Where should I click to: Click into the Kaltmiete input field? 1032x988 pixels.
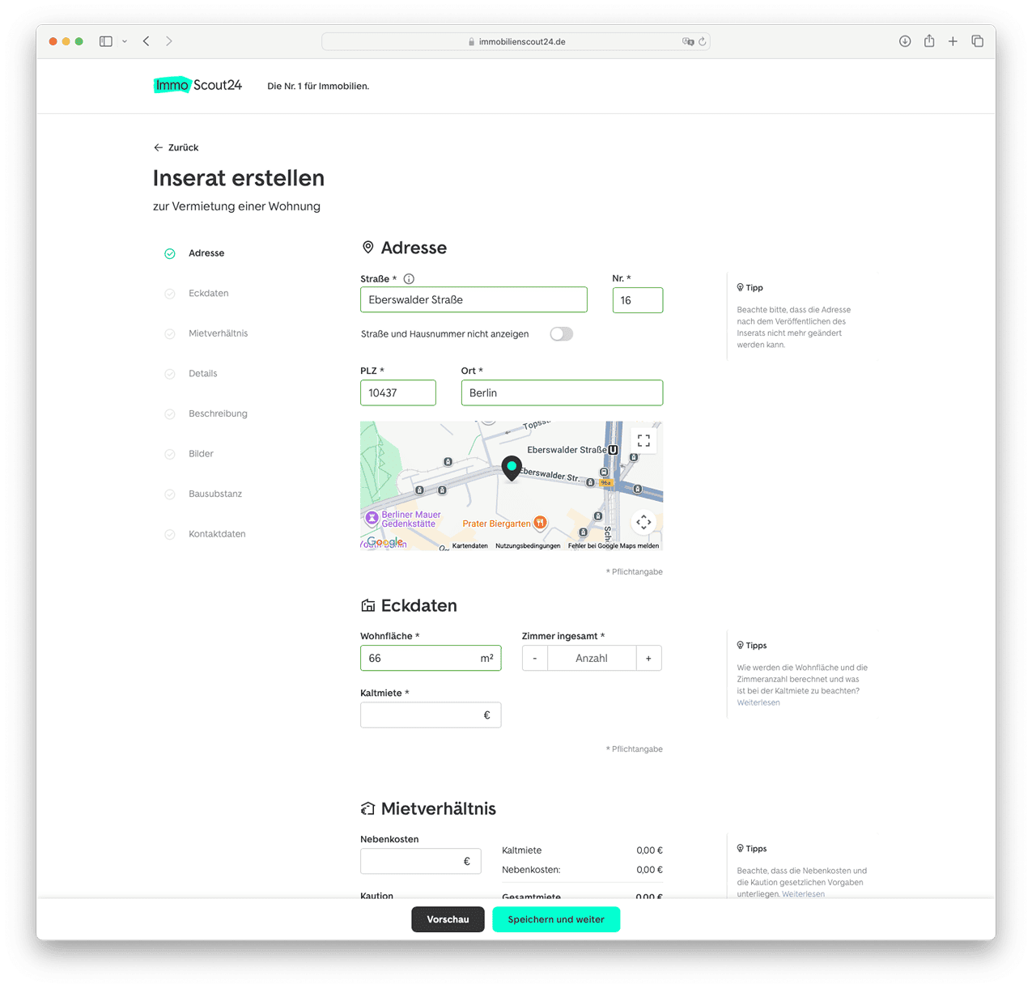pyautogui.click(x=421, y=715)
